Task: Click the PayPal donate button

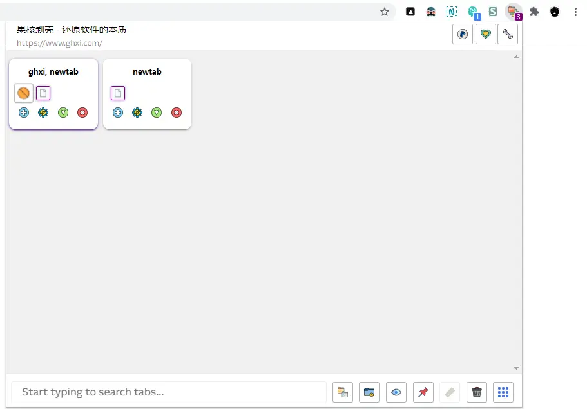Action: (463, 34)
